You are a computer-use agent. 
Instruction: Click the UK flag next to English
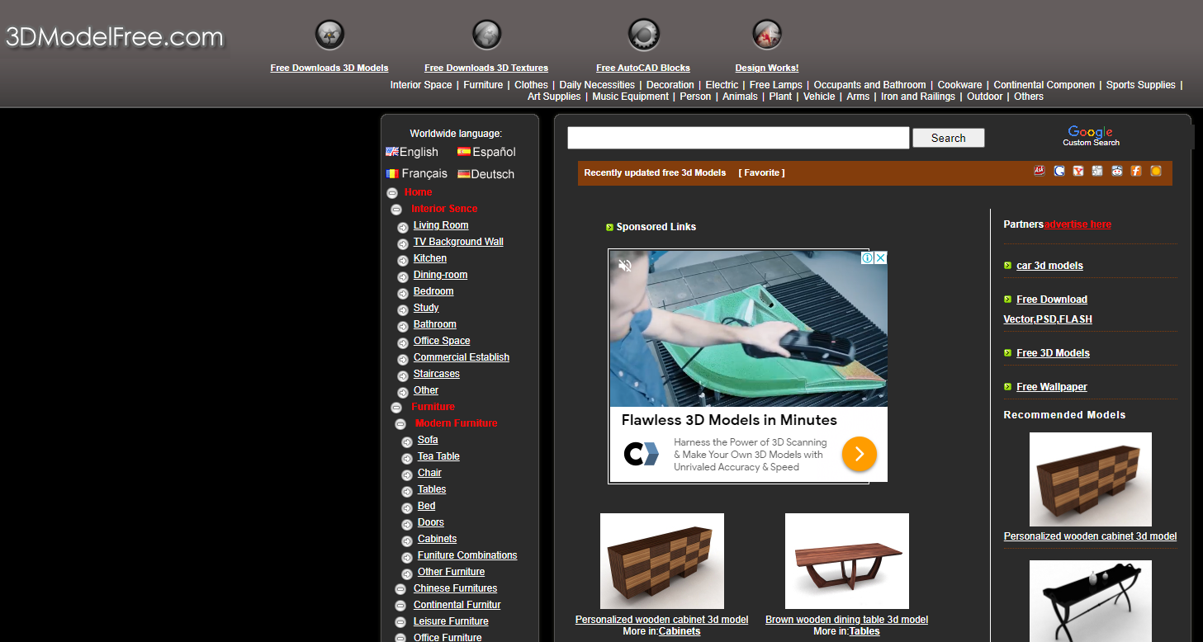pyautogui.click(x=392, y=152)
